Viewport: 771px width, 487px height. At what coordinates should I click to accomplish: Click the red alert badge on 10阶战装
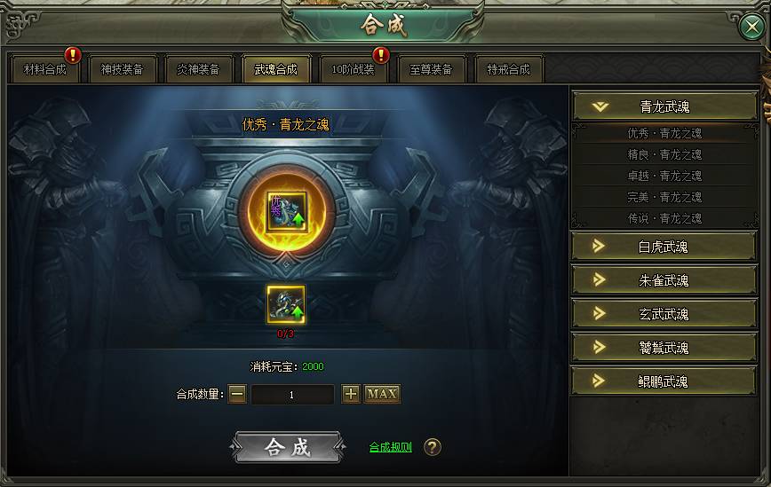381,55
